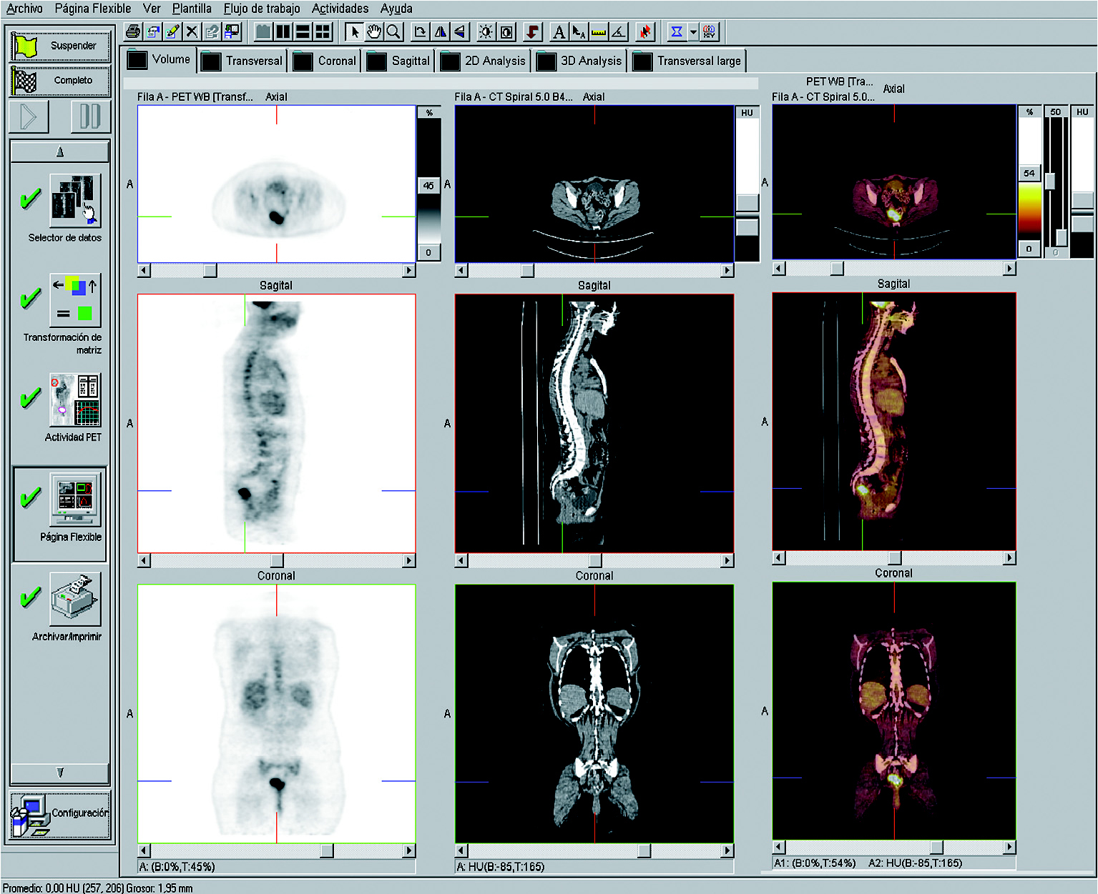
Task: Open the Selector de datos step icon
Action: coord(74,201)
